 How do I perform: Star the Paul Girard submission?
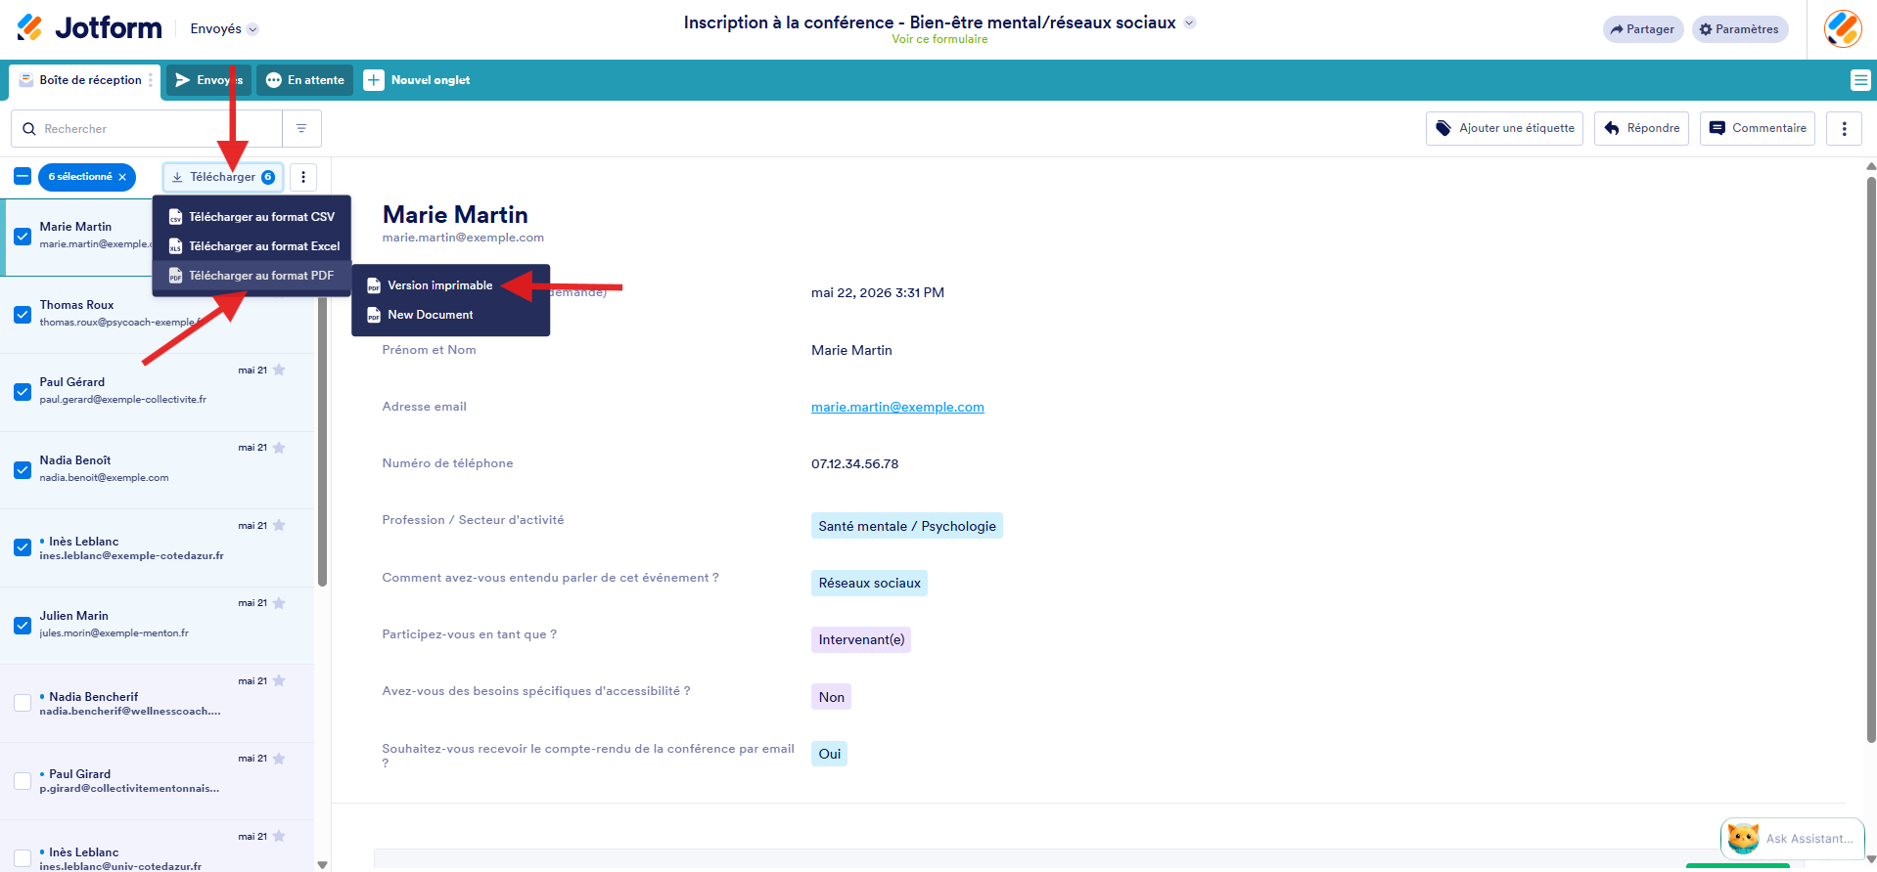[x=279, y=759]
